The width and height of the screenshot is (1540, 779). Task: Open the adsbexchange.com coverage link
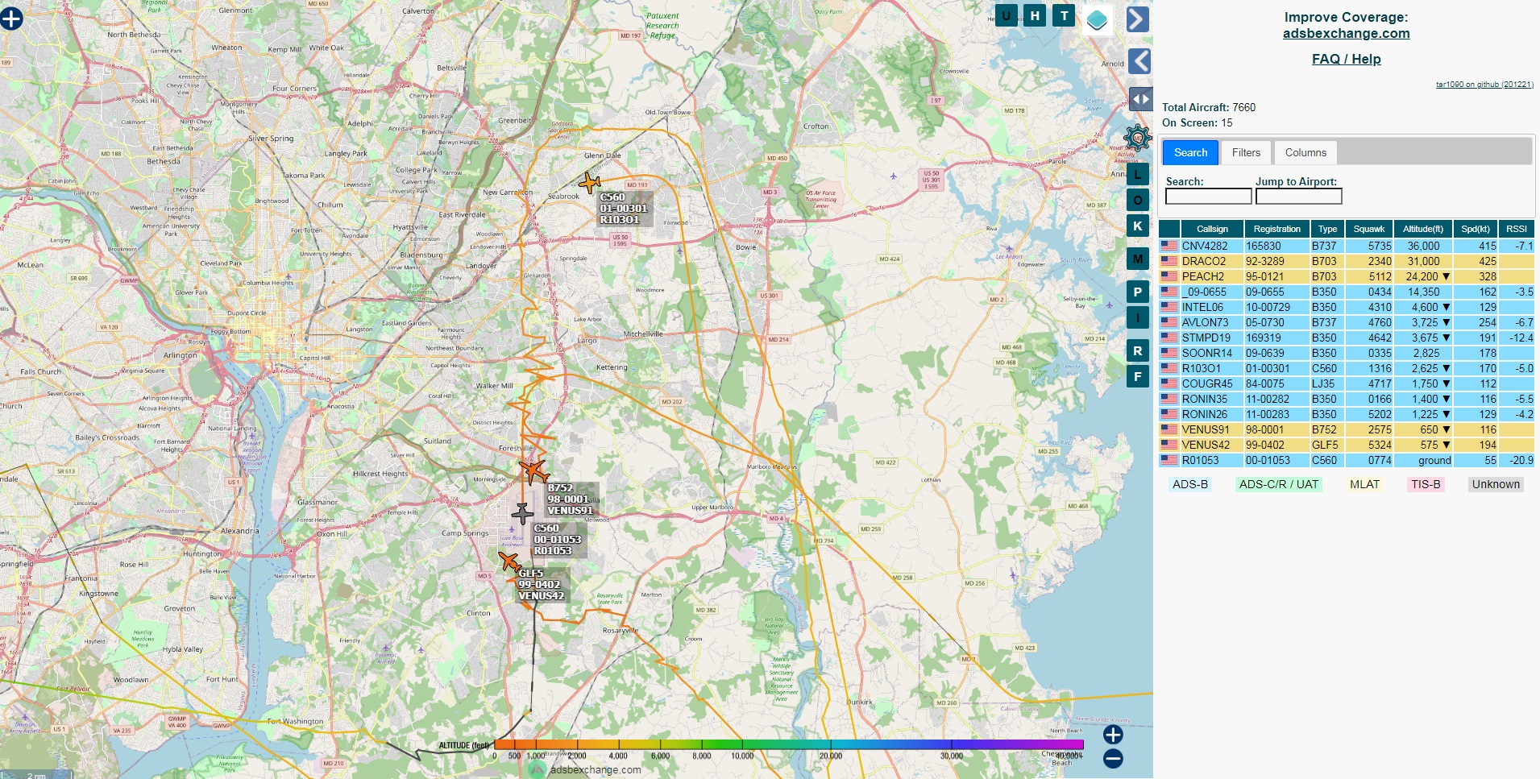click(1346, 33)
